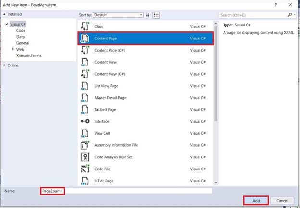Select the 'Assembly Information File' name
The height and width of the screenshot is (208, 300).
[x=116, y=145]
